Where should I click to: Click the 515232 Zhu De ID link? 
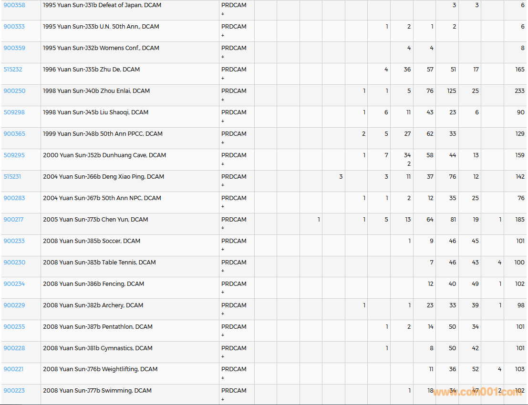coord(13,70)
